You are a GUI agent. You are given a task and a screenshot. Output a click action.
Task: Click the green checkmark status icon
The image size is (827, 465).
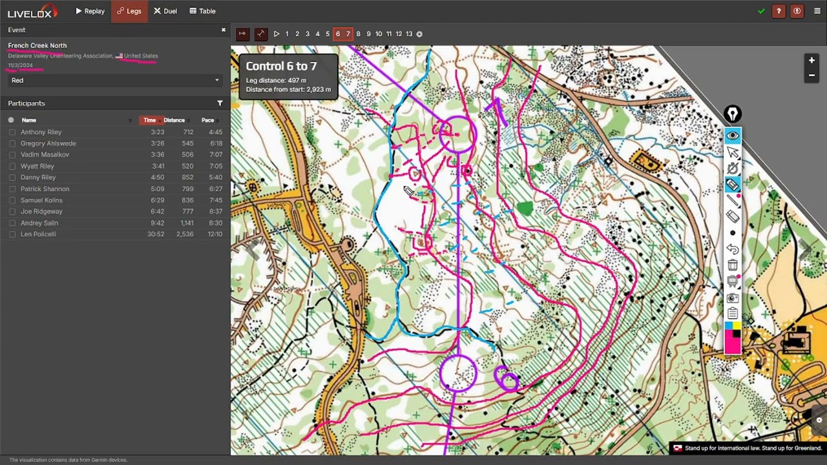(x=761, y=11)
